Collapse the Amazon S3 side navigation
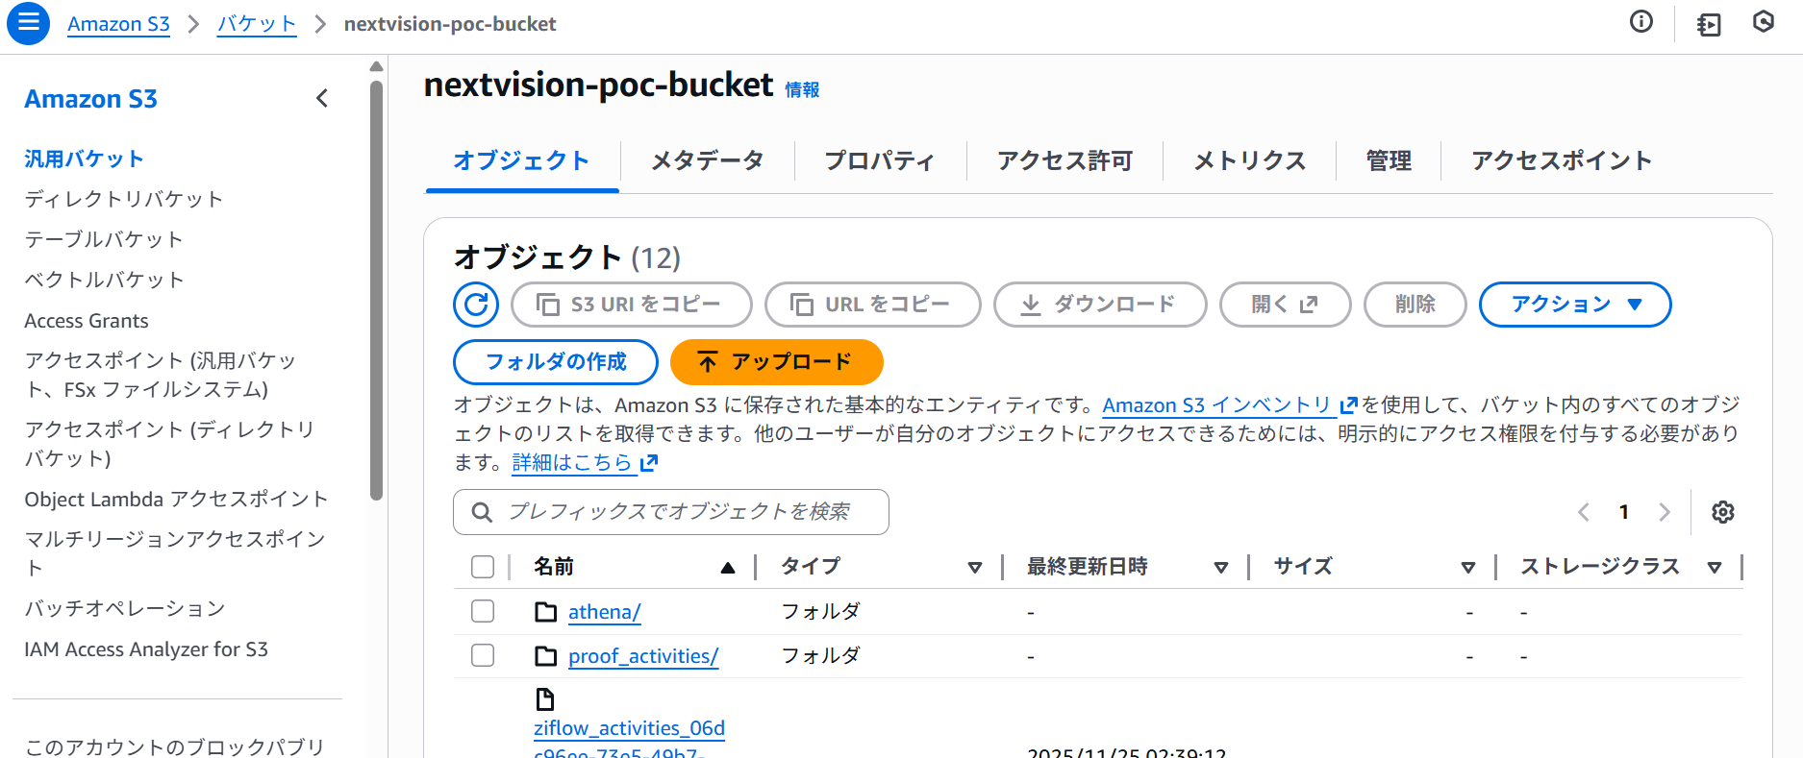 coord(322,98)
